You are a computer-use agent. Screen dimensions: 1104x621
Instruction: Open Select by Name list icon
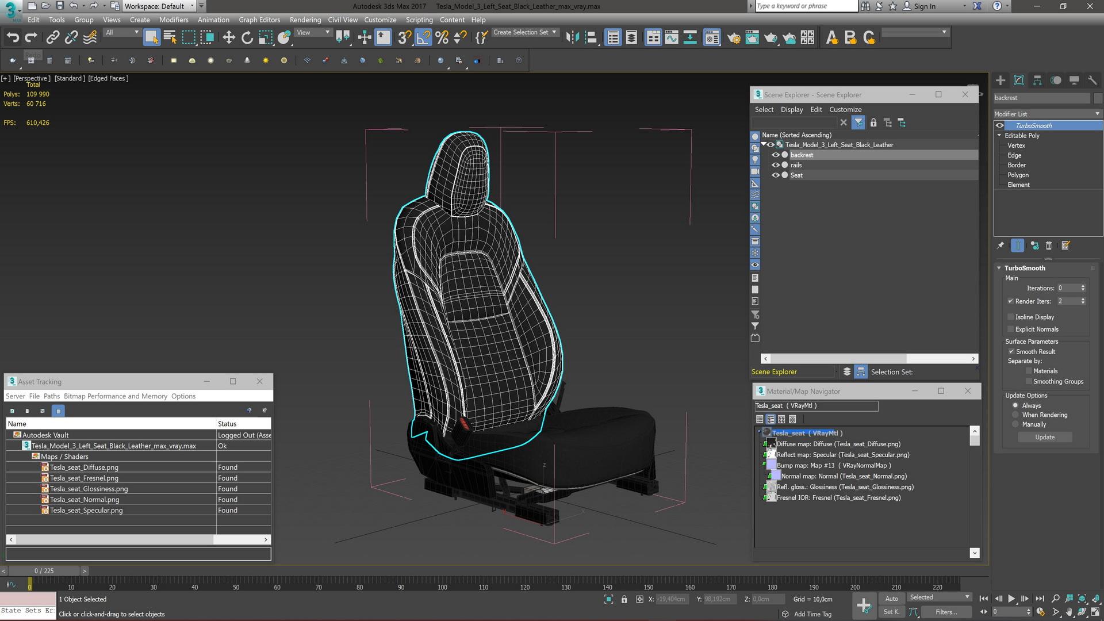pyautogui.click(x=170, y=38)
